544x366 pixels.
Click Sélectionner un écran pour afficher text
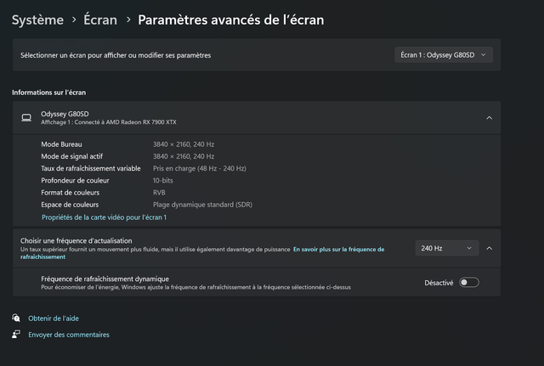116,55
